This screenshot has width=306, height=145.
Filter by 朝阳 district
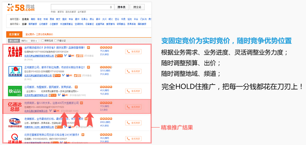[33, 19]
